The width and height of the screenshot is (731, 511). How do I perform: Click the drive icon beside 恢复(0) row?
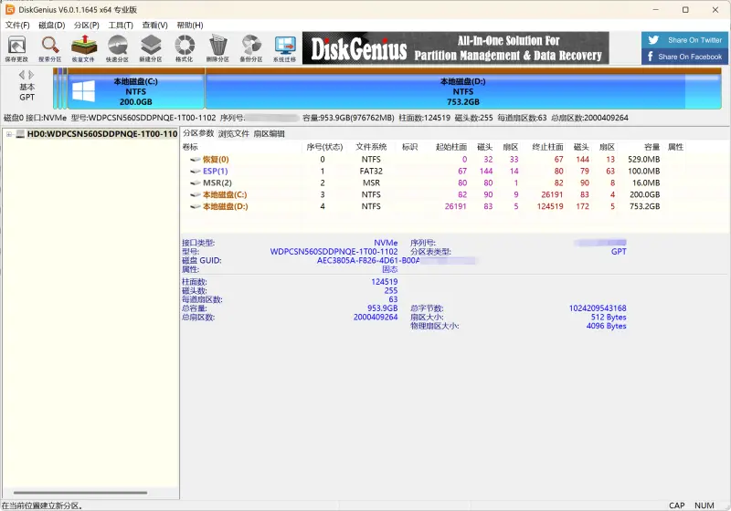point(196,159)
